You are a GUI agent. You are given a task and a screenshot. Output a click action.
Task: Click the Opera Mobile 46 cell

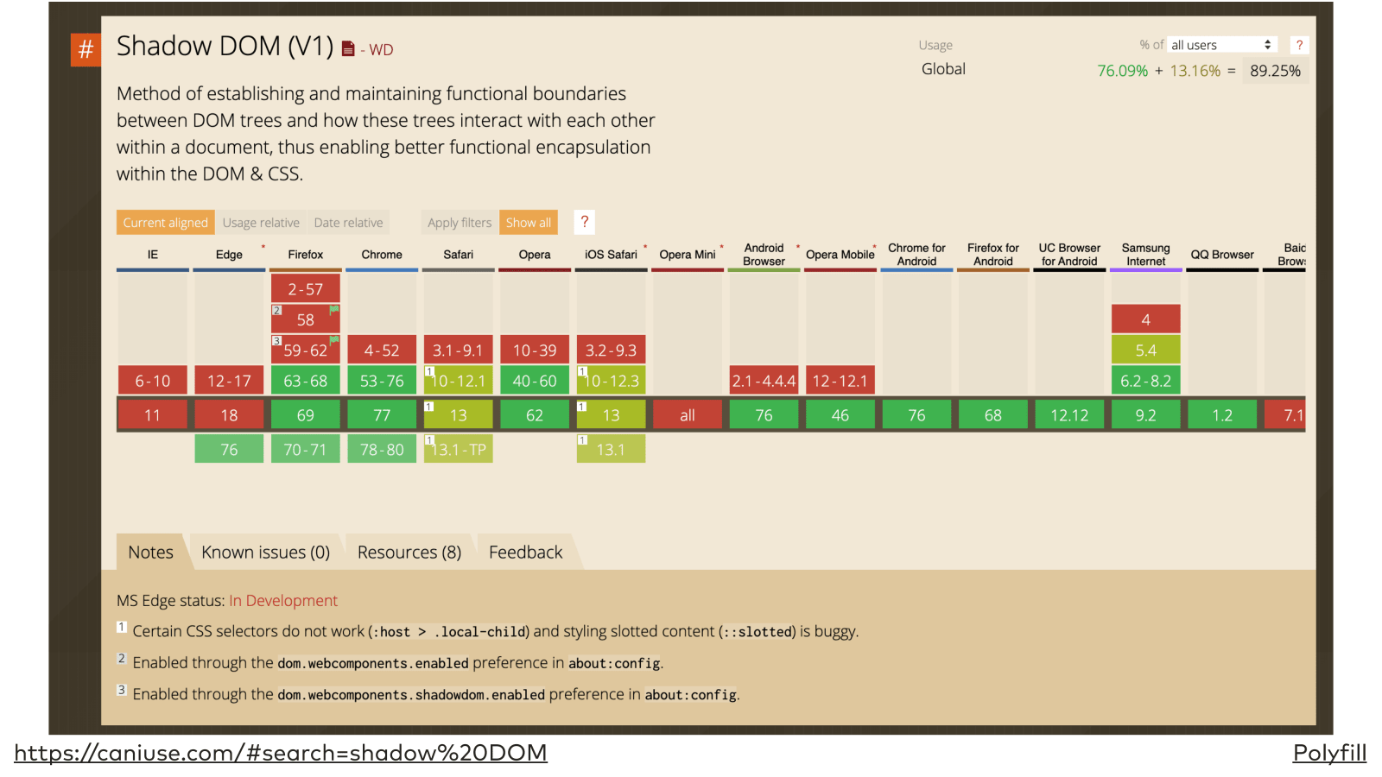coord(840,415)
